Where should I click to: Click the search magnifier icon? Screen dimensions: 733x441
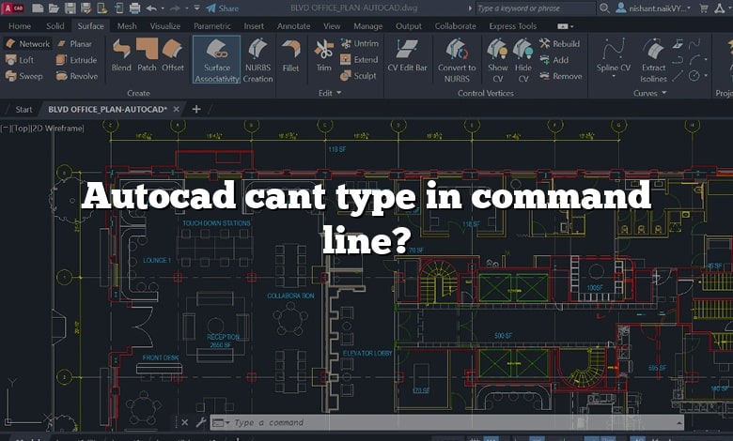coord(604,8)
